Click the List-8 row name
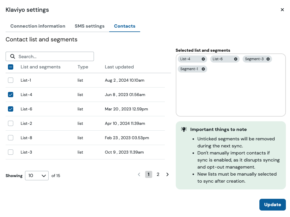 26,138
